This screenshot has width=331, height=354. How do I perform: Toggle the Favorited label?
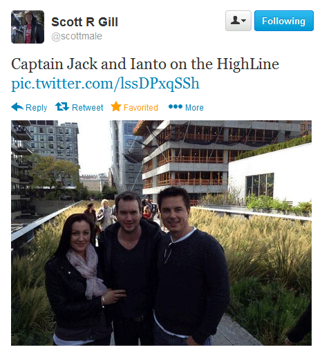(x=141, y=108)
